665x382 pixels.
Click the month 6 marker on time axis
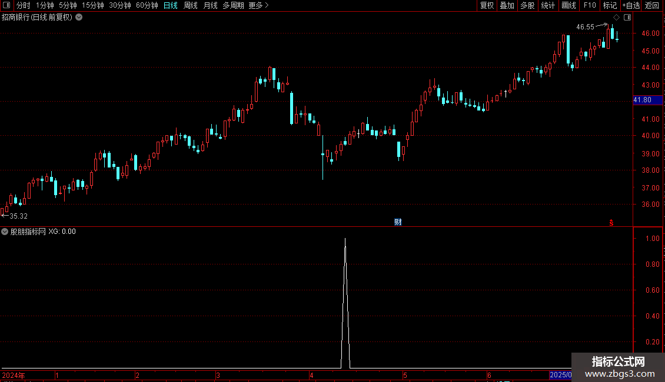489,375
